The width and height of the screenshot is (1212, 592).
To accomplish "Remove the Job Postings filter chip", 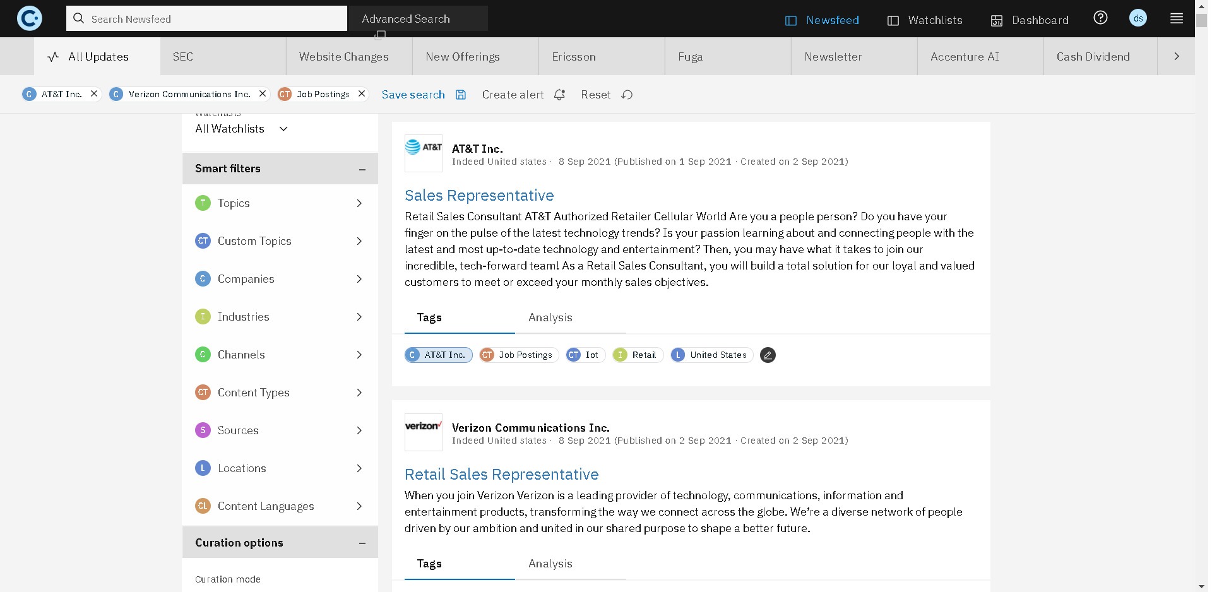I will (x=362, y=93).
